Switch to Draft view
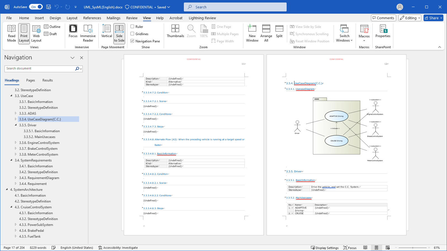This screenshot has height=251, width=447. pos(51,34)
